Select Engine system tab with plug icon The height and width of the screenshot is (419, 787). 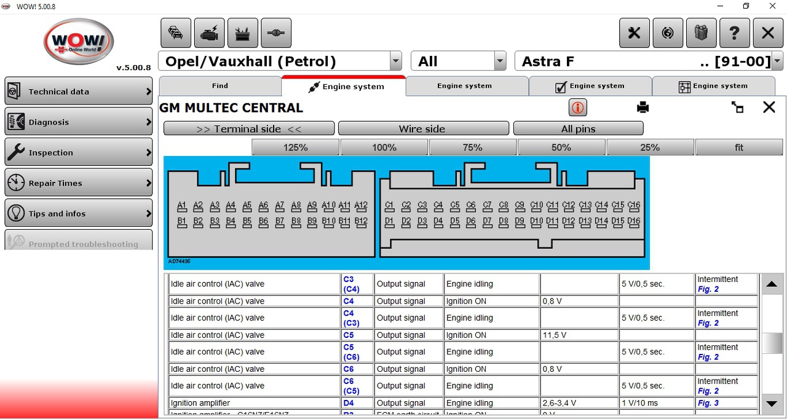[344, 86]
